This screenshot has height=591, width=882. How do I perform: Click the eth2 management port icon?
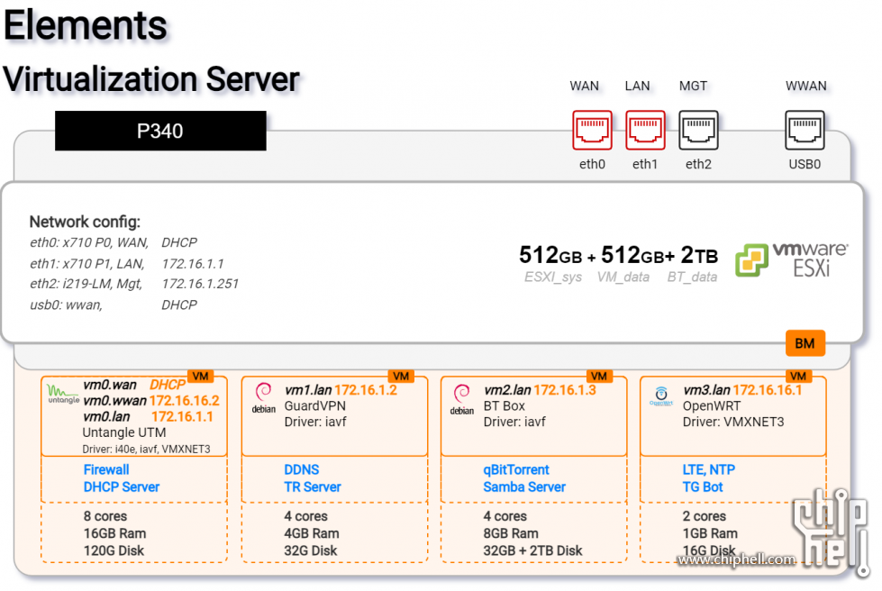[698, 130]
